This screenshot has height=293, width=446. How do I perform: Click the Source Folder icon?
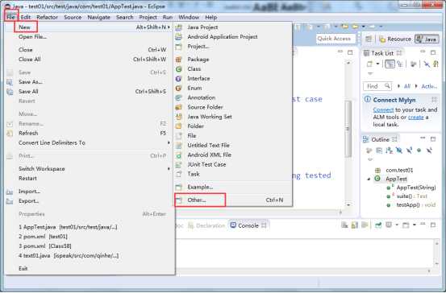178,107
